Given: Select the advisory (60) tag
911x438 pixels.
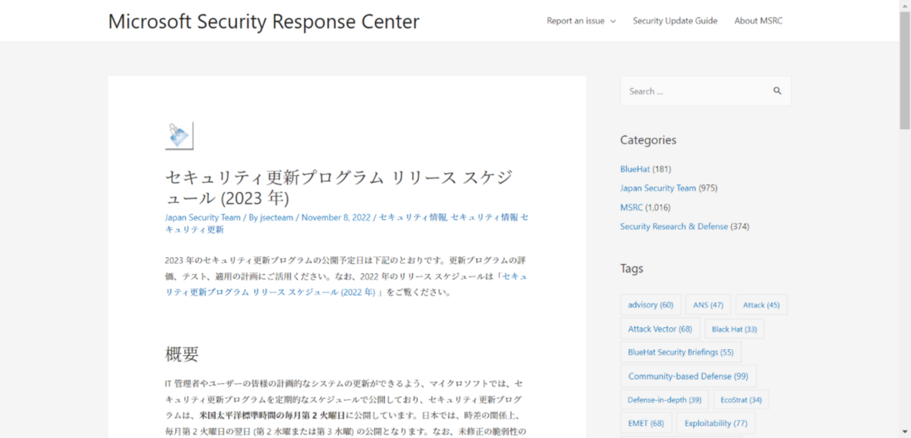Looking at the screenshot, I should point(650,305).
